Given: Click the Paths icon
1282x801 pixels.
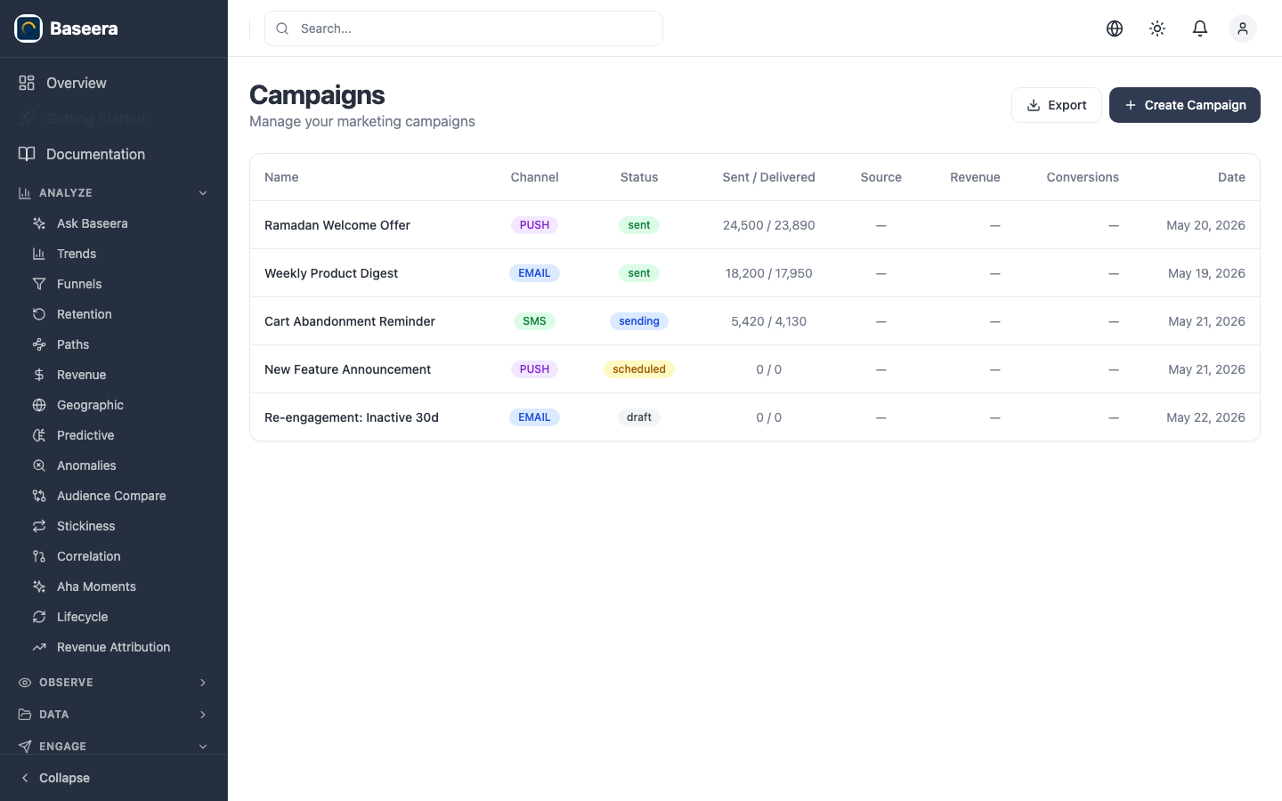Looking at the screenshot, I should (x=39, y=344).
